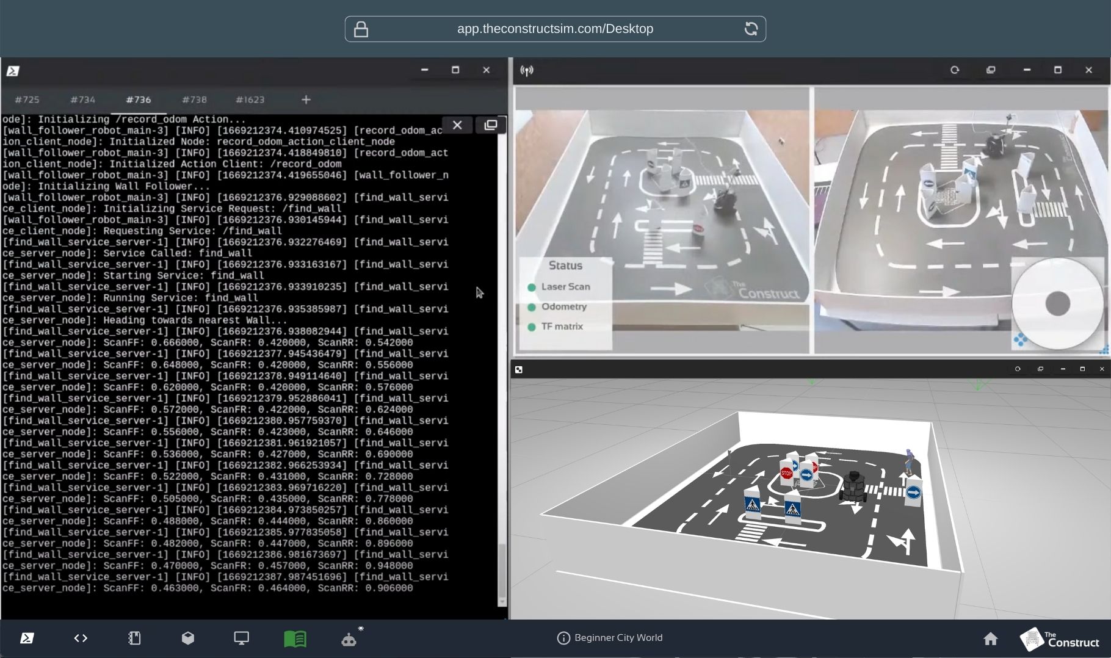1111x658 pixels.
Task: Reload the real robot camera window
Action: point(955,70)
